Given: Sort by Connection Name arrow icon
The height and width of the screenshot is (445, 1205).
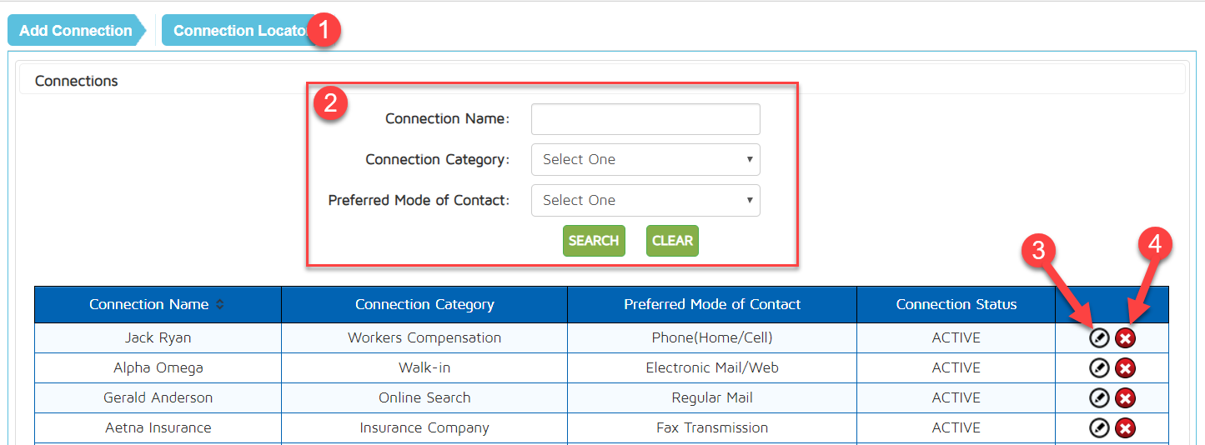Looking at the screenshot, I should point(220,305).
